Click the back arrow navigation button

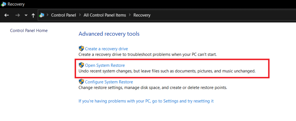(x=7, y=15)
